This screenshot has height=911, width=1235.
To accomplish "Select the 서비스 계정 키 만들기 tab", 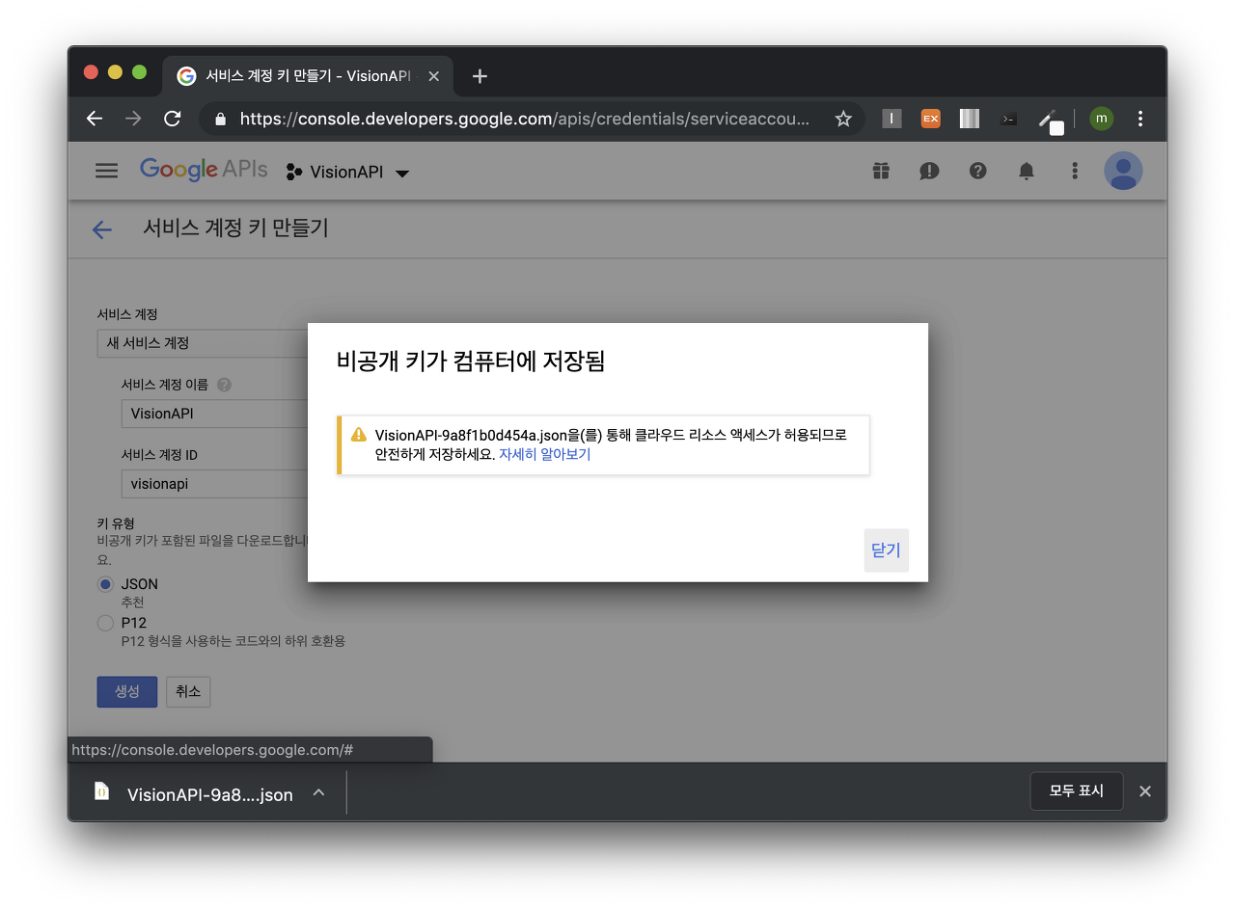I will [309, 76].
